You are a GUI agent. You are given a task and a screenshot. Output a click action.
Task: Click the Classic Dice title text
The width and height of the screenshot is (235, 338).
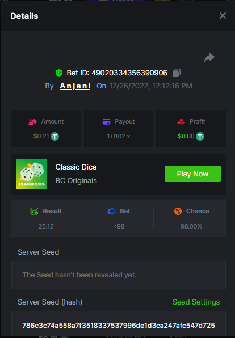pyautogui.click(x=76, y=167)
